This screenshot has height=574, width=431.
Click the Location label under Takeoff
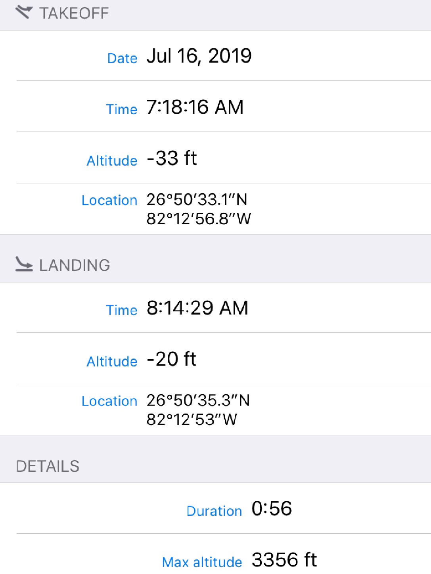click(109, 200)
